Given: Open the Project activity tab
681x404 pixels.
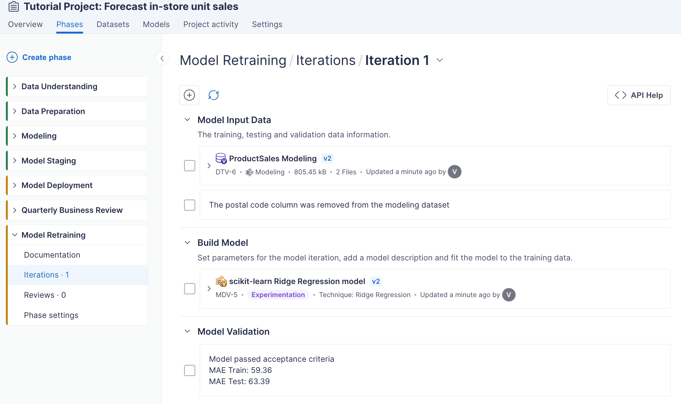Looking at the screenshot, I should point(211,24).
